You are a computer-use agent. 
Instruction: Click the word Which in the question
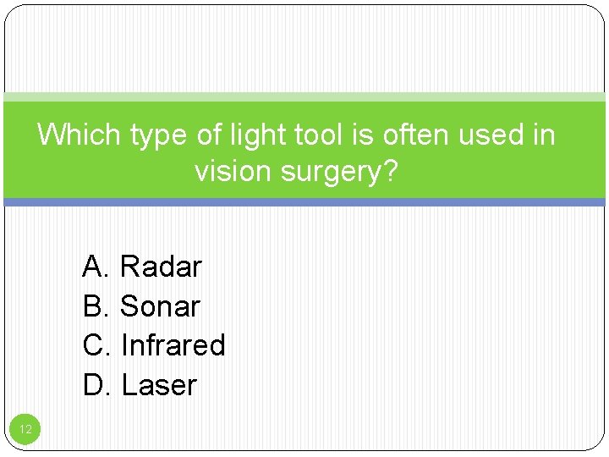tap(79, 134)
